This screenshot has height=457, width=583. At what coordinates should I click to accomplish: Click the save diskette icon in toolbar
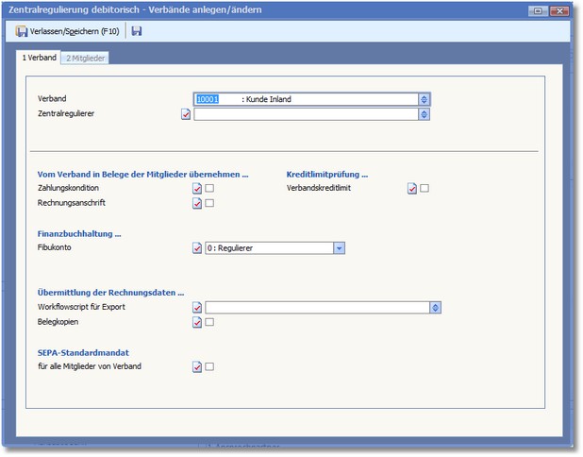point(137,31)
